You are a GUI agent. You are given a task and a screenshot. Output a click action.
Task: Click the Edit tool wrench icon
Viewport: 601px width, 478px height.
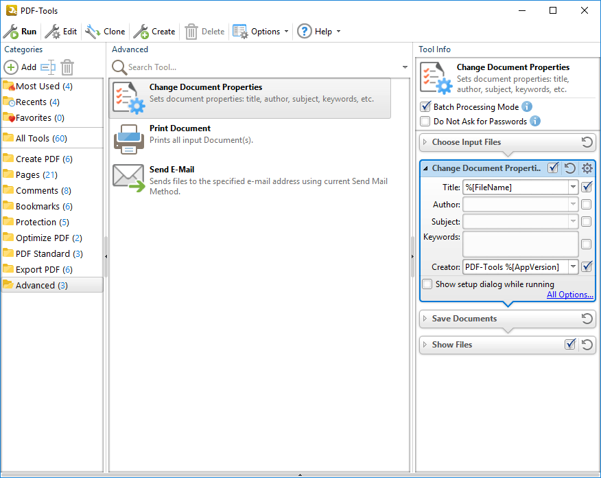click(52, 32)
